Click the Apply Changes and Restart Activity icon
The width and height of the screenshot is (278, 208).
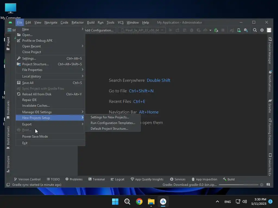pyautogui.click(x=177, y=30)
